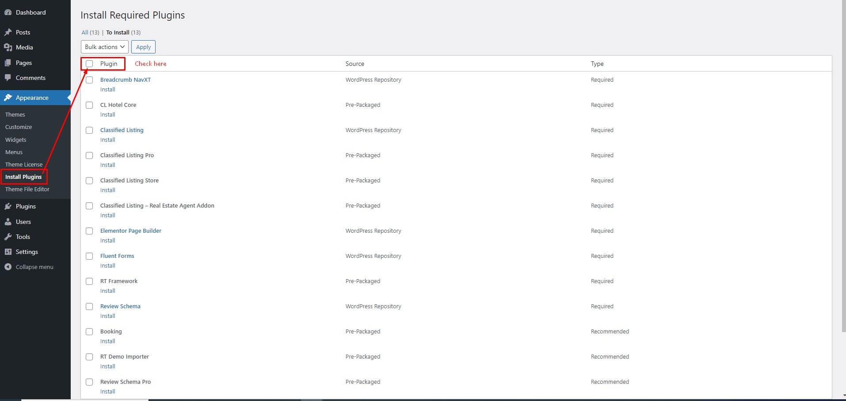Image resolution: width=846 pixels, height=401 pixels.
Task: Click the Settings sliders icon
Action: 8,252
